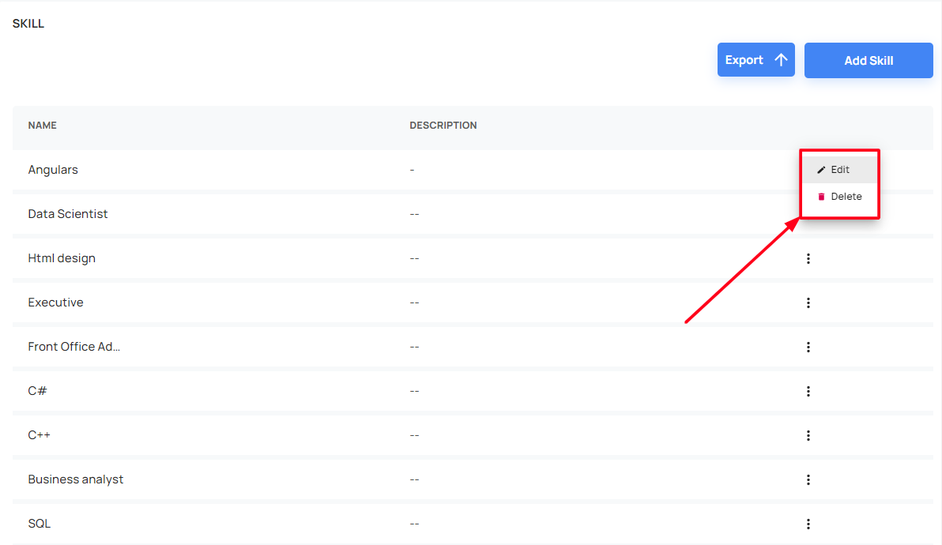Select the Executive skill name

pos(56,303)
